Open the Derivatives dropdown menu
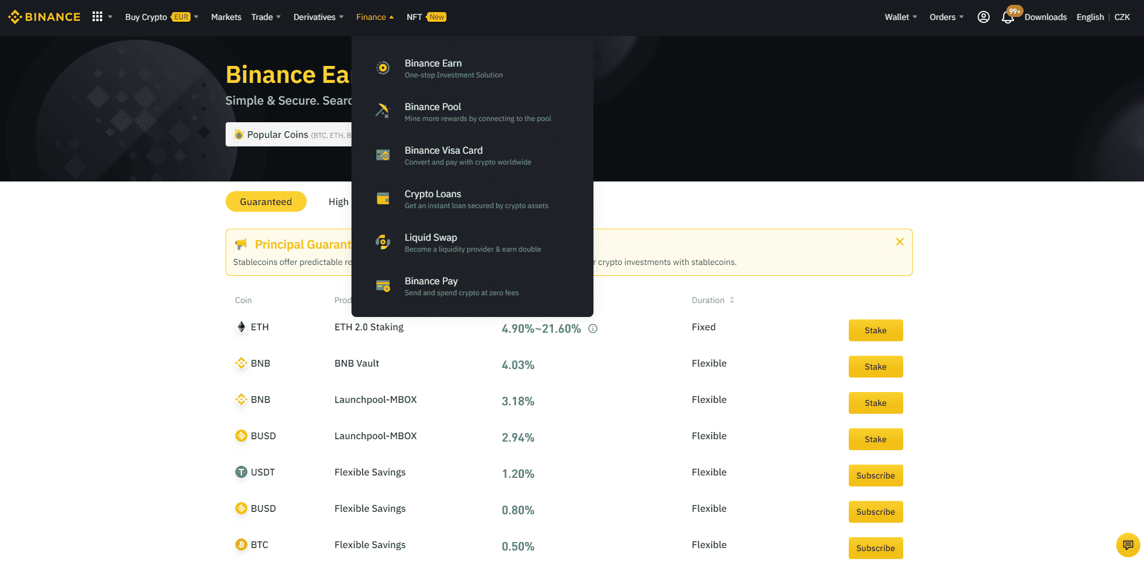The width and height of the screenshot is (1144, 562). [x=318, y=17]
